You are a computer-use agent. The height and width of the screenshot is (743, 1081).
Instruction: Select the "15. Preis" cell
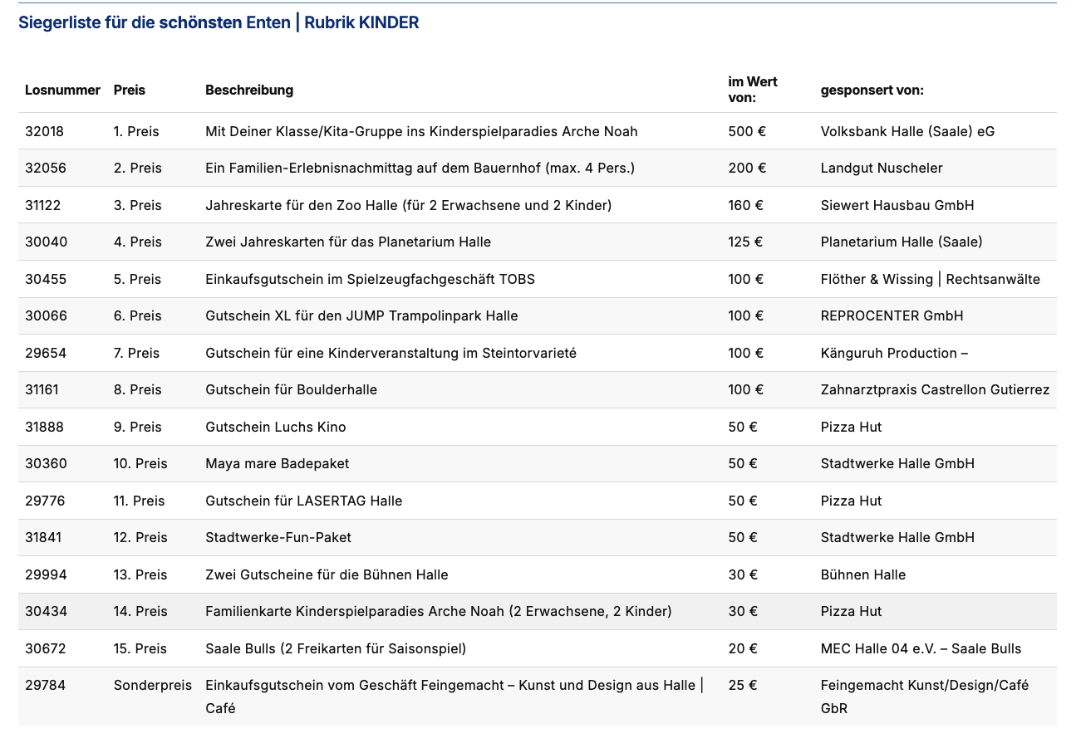140,648
